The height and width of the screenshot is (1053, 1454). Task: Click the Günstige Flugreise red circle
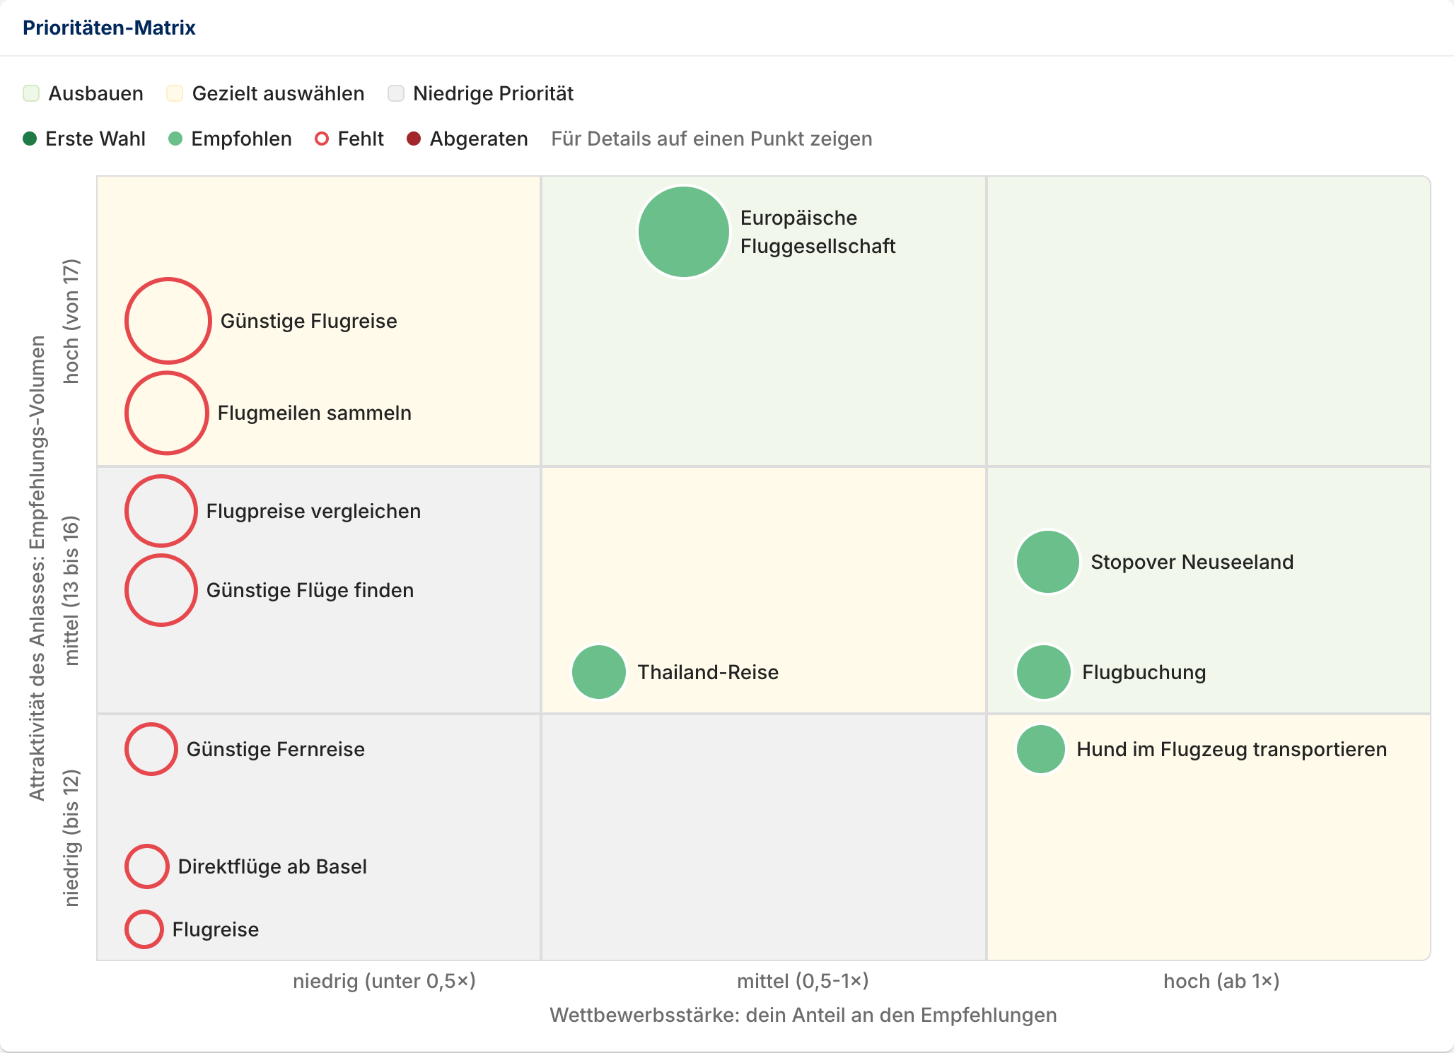click(x=168, y=321)
